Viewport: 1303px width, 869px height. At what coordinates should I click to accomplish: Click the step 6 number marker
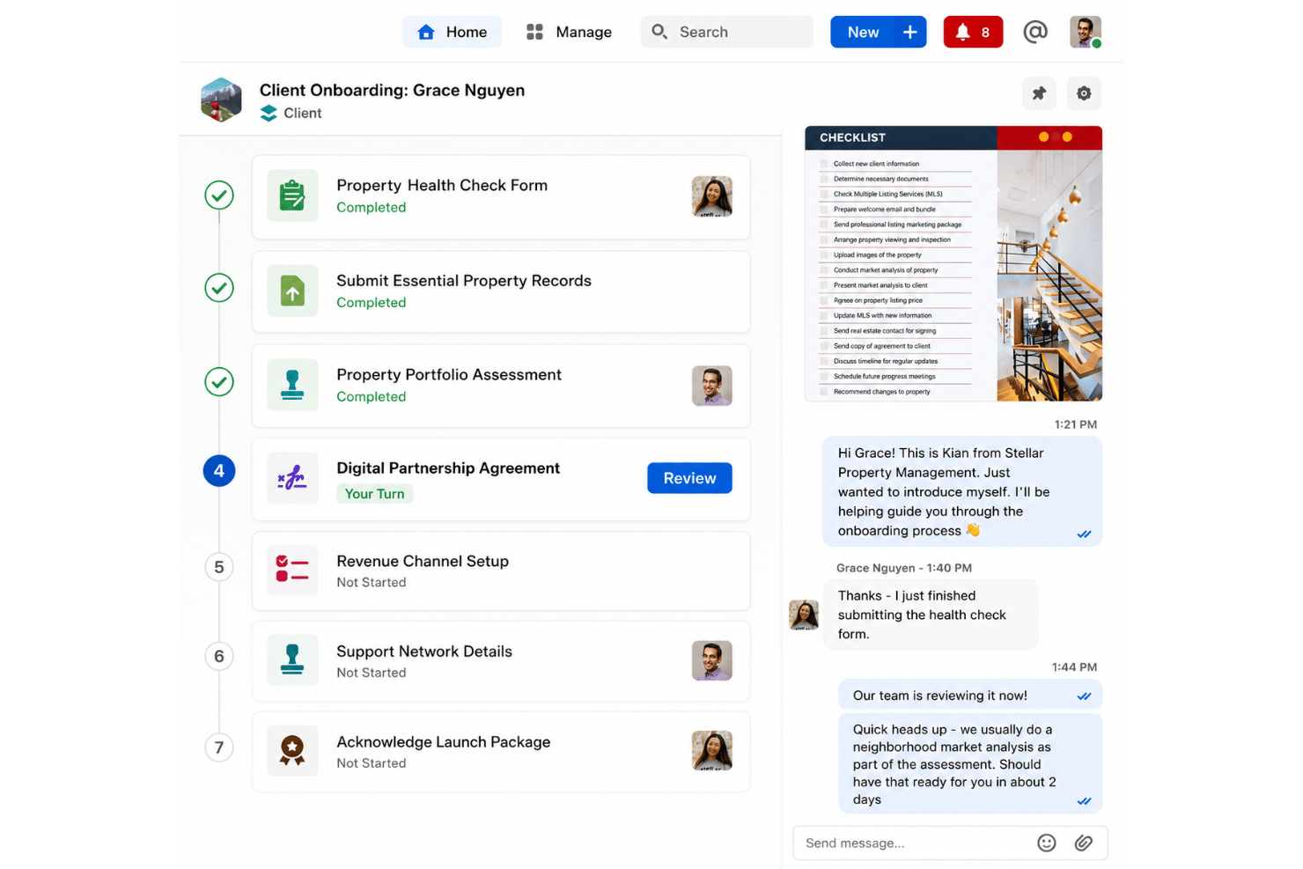(x=219, y=656)
